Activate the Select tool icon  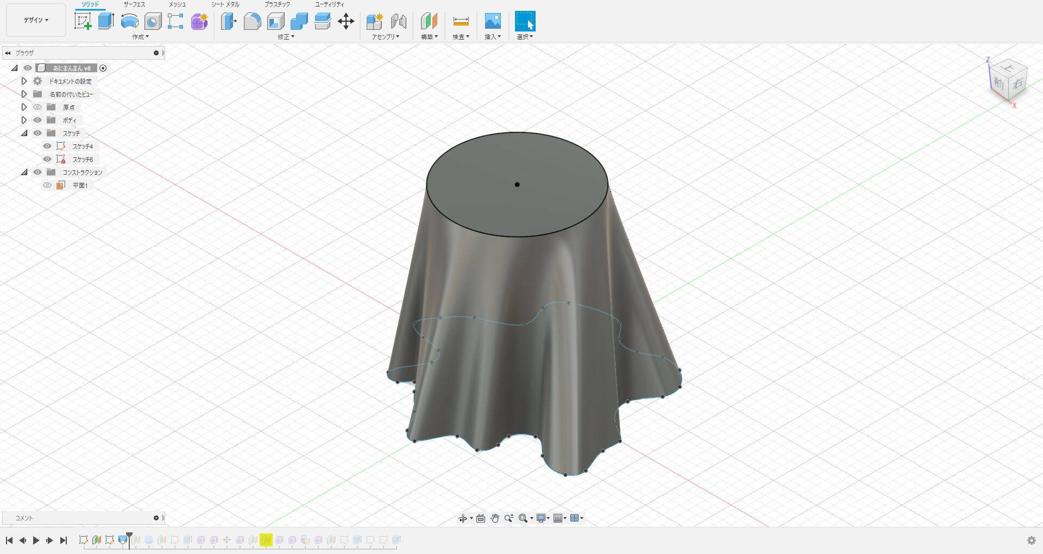(525, 22)
